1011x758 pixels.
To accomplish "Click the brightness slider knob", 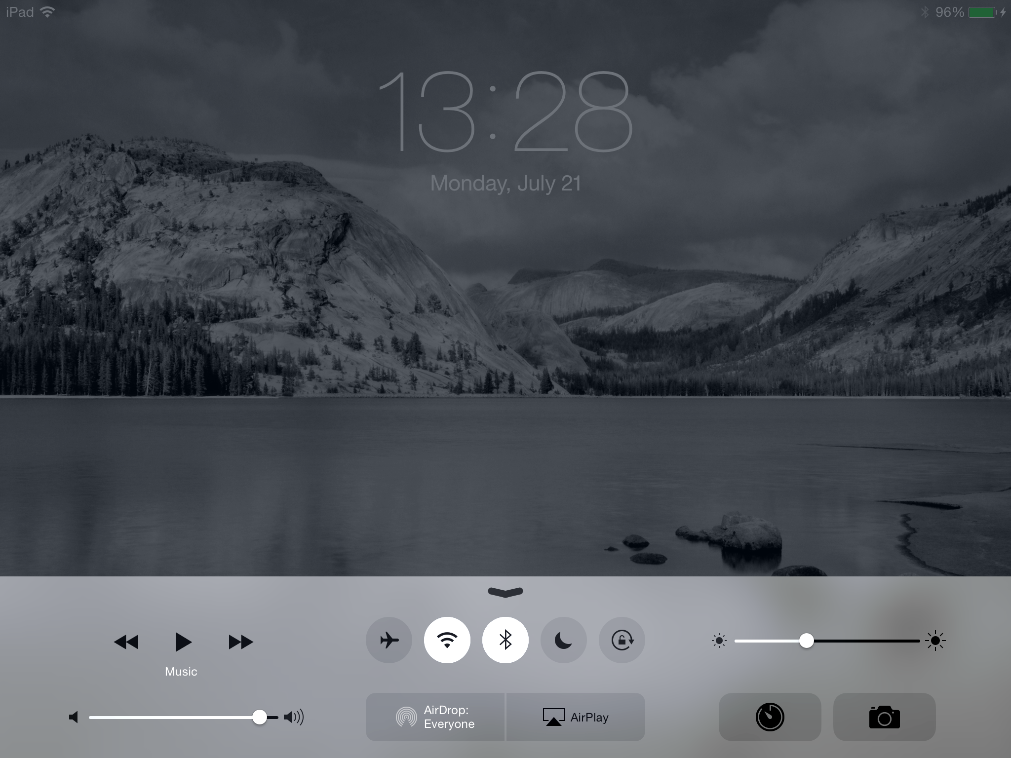I will coord(806,641).
